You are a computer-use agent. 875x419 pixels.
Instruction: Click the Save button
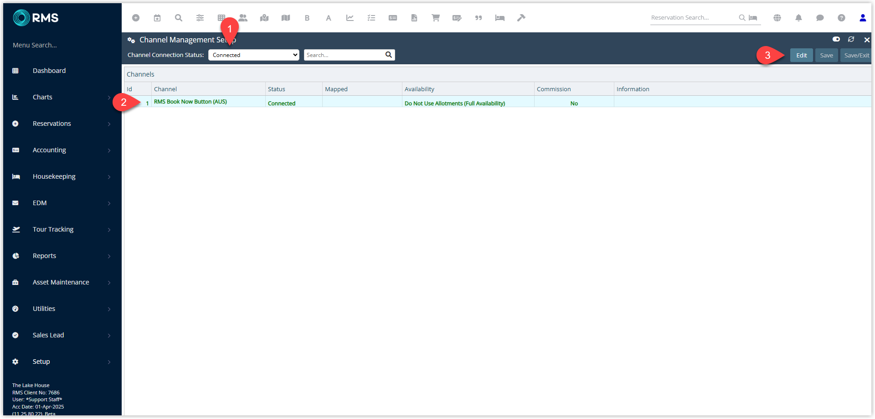click(x=826, y=55)
